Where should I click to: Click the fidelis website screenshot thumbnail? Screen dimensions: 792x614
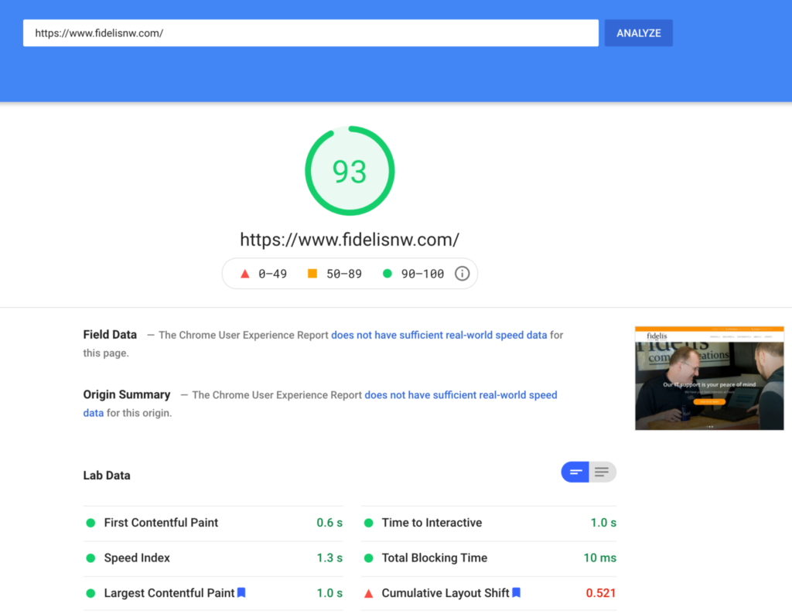tap(709, 378)
